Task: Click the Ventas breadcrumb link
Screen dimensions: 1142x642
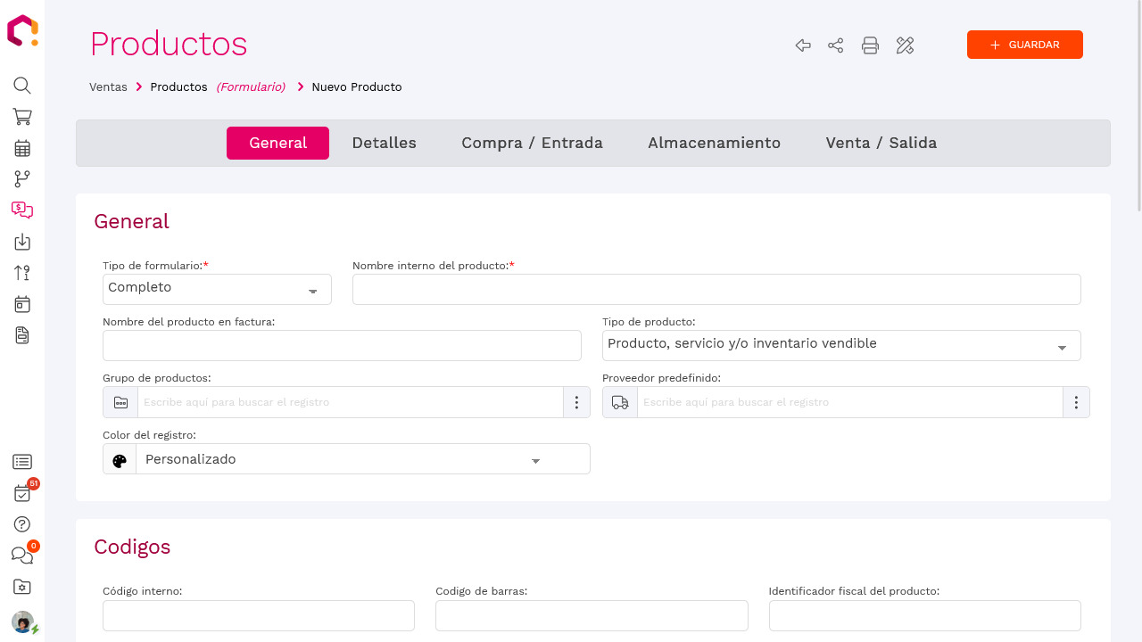Action: 108,86
